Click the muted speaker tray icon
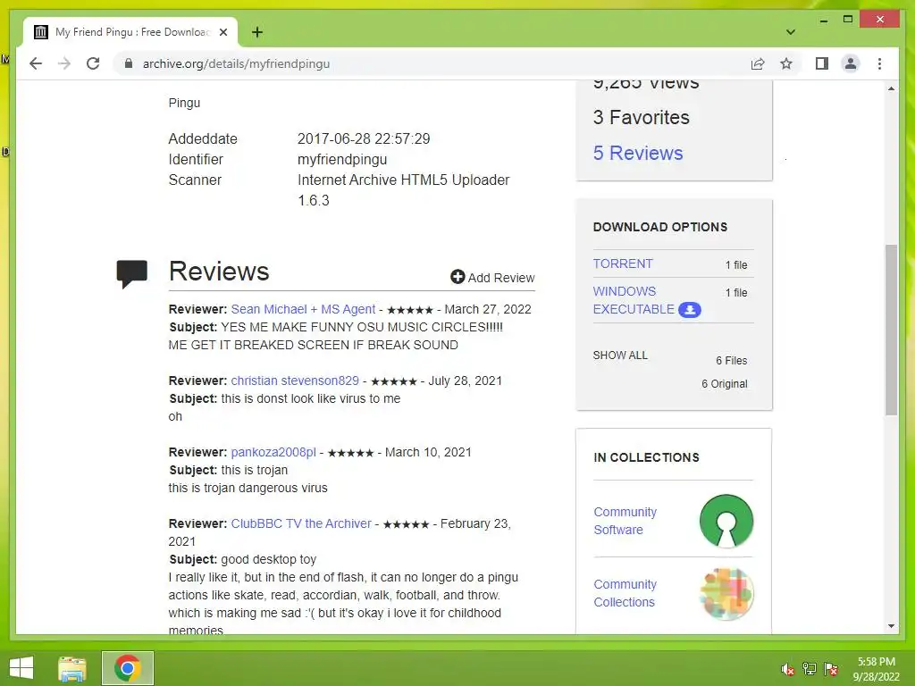The width and height of the screenshot is (915, 686). (x=787, y=669)
